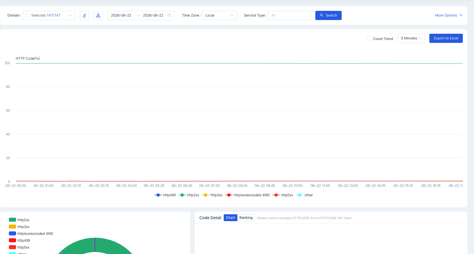Select the Chart tab in Code Detail

(231, 218)
